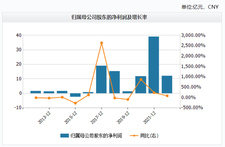The width and height of the screenshot is (225, 147).
Task: Click the blue bar just right of 2017-12
Action: (x=114, y=82)
